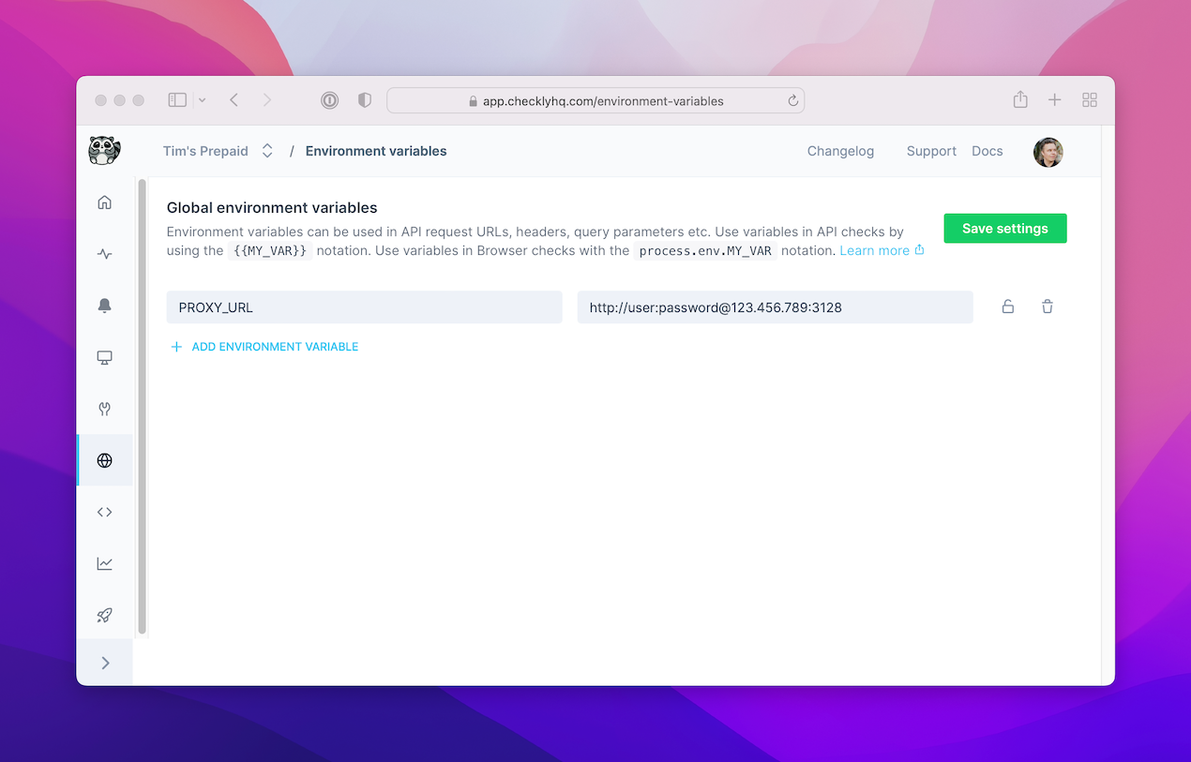Launch the rocket icon in sidebar
This screenshot has width=1191, height=762.
[104, 615]
